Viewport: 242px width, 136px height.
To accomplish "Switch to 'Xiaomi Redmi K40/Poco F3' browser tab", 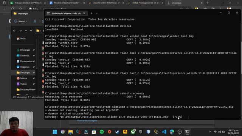I will (107, 3).
